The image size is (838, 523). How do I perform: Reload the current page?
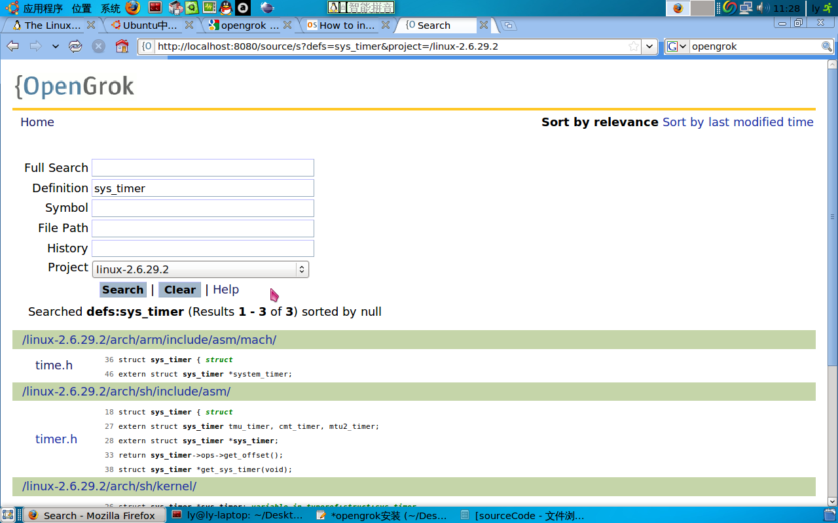(x=75, y=46)
